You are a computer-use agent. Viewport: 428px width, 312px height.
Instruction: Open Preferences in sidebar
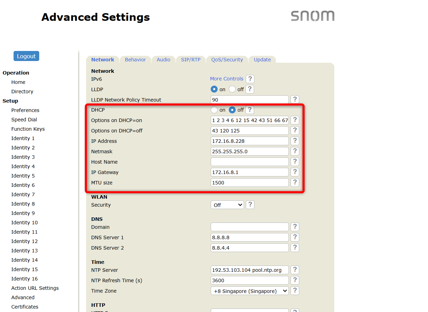(x=25, y=110)
